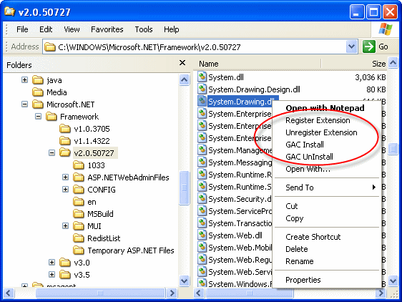Screen dimensions: 402x302
Task: Open the View menu
Action: pyautogui.click(x=72, y=29)
